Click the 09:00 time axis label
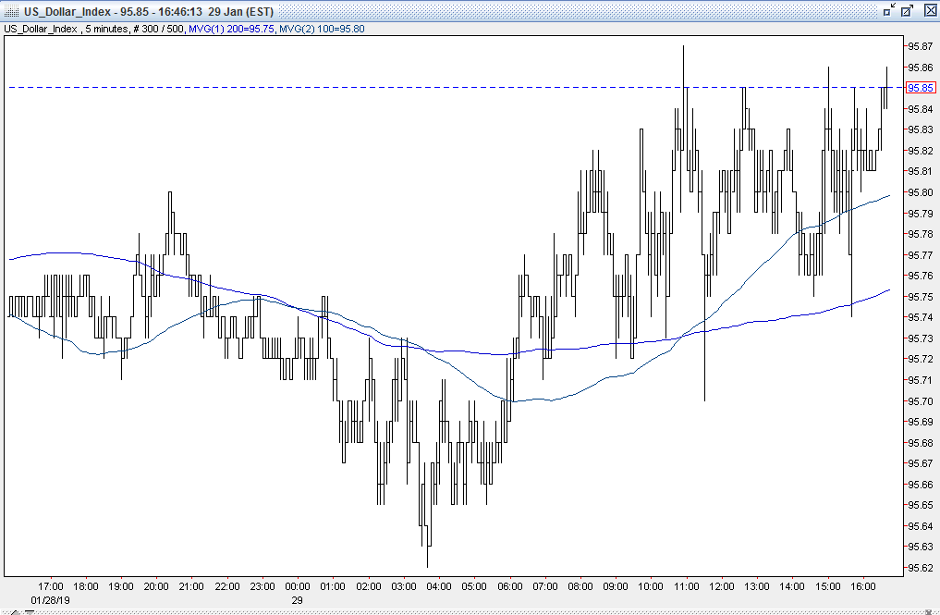The width and height of the screenshot is (940, 615). 616,586
